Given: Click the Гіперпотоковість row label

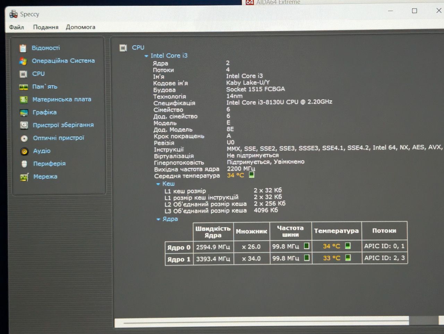Looking at the screenshot, I should point(179,163).
